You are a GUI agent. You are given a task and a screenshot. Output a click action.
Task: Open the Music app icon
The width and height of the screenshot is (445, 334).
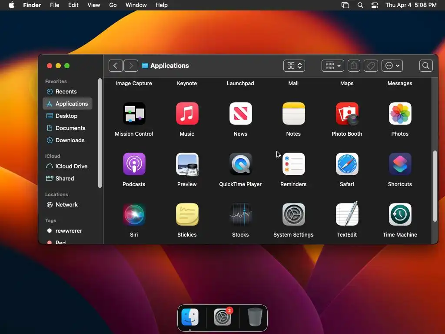(x=187, y=114)
